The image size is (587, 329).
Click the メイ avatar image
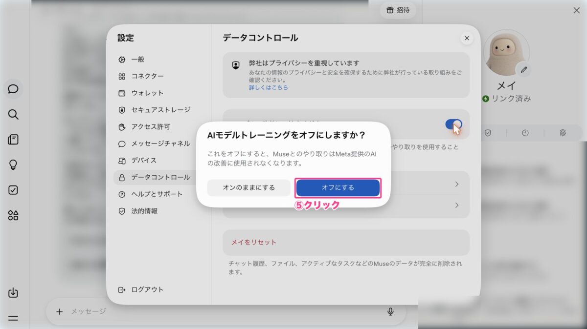pos(506,52)
